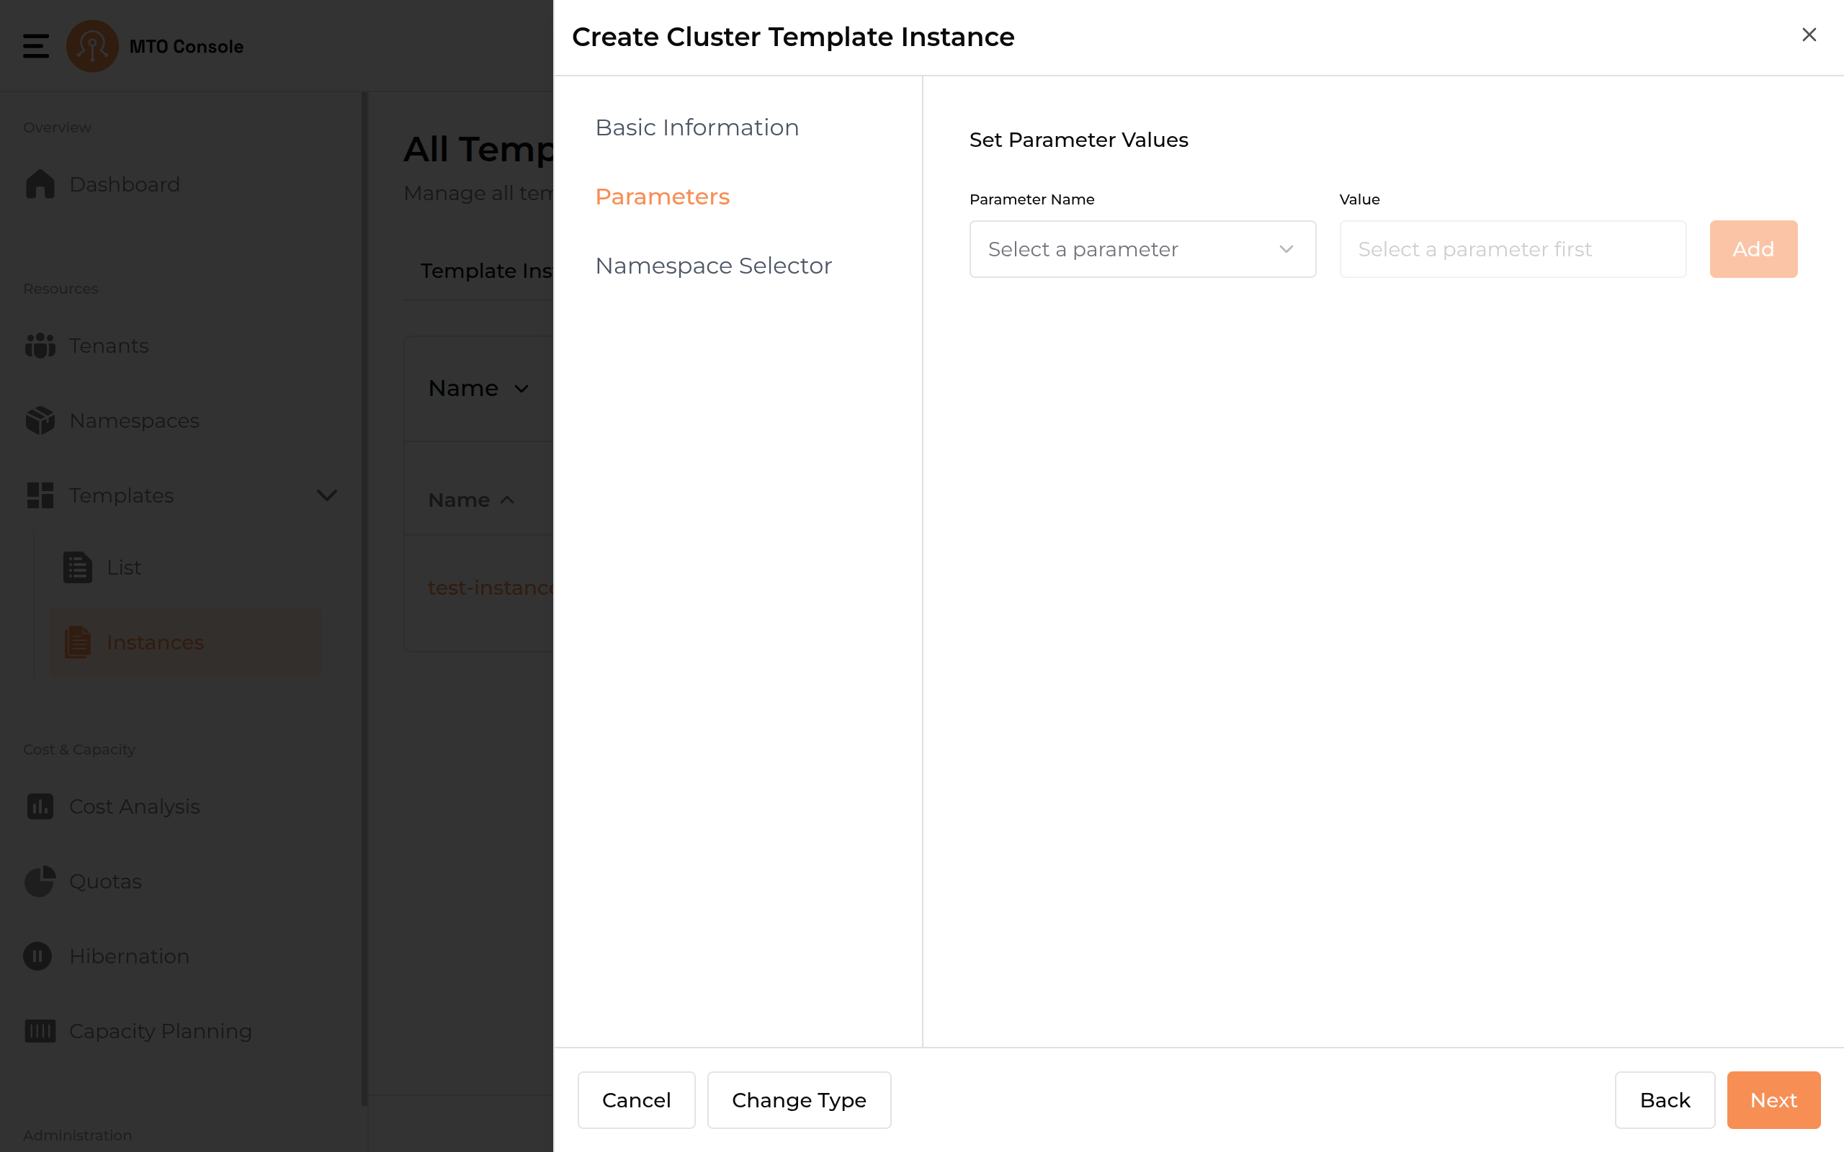Click the MTO Console logo
This screenshot has width=1844, height=1152.
click(x=92, y=45)
